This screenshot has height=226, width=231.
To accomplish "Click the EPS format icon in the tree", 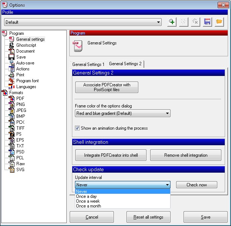I will [11, 140].
